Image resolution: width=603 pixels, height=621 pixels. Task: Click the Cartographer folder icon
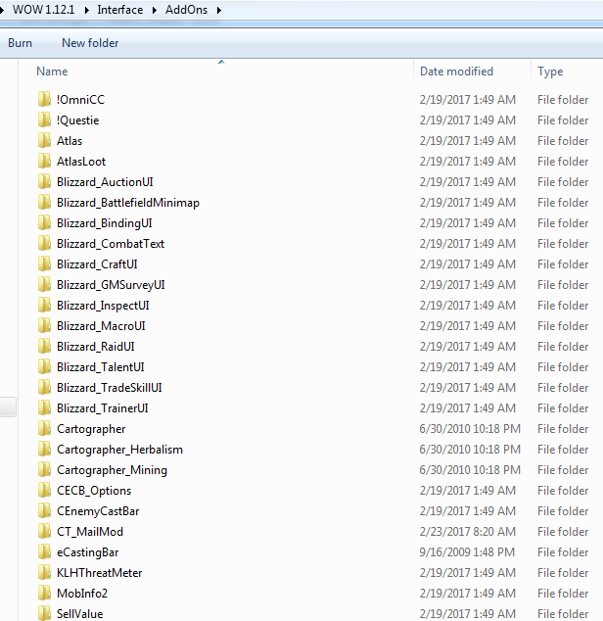(44, 429)
